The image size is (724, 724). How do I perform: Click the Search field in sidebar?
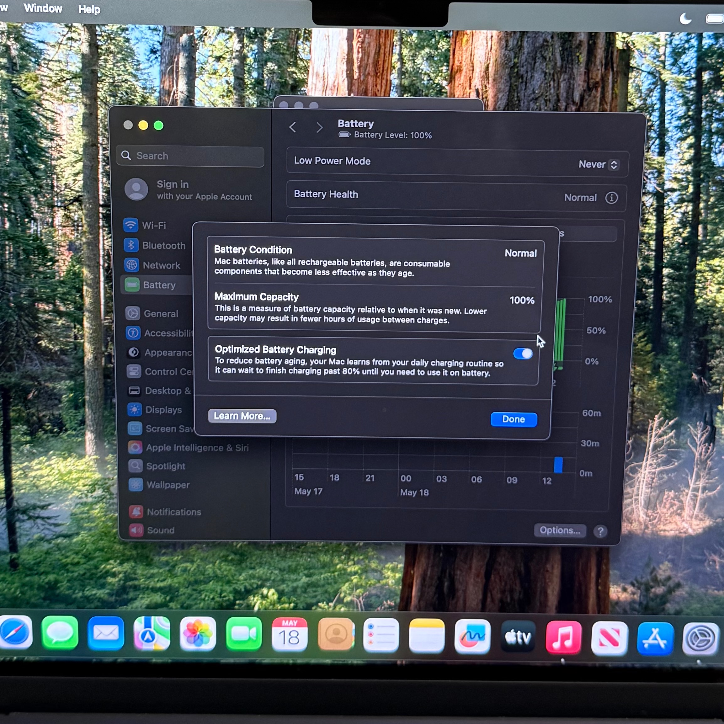coord(190,156)
